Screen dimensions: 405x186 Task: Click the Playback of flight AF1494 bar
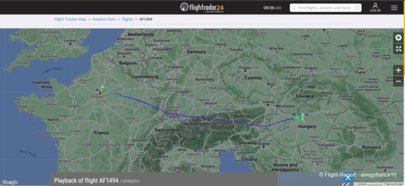click(x=164, y=180)
